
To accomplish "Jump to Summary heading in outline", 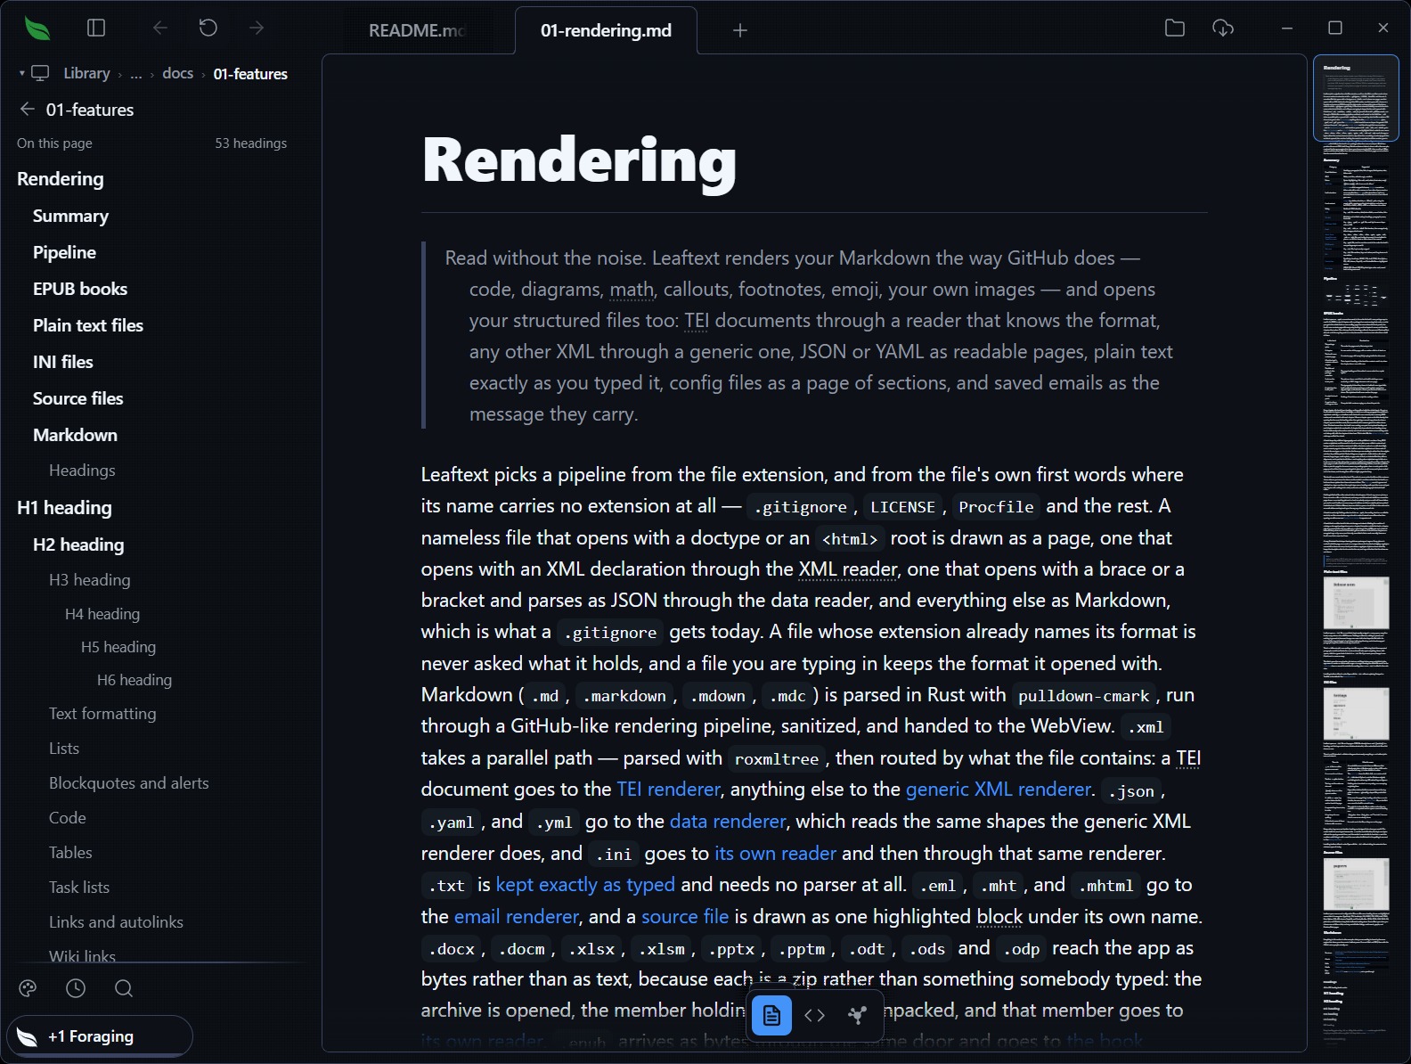I will tap(70, 216).
